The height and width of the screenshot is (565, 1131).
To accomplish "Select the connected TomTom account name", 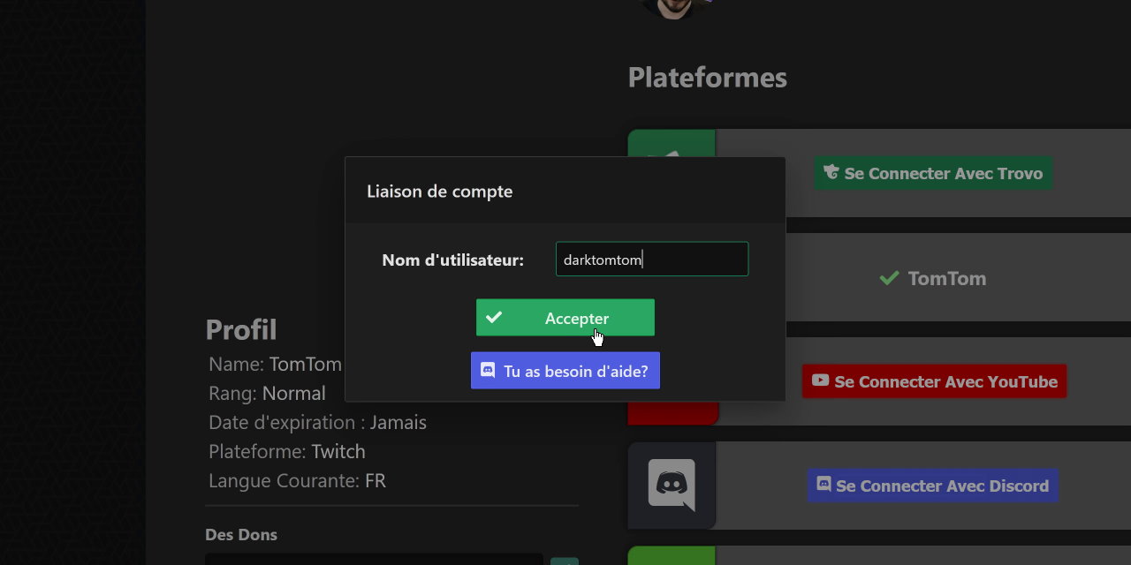I will point(946,278).
